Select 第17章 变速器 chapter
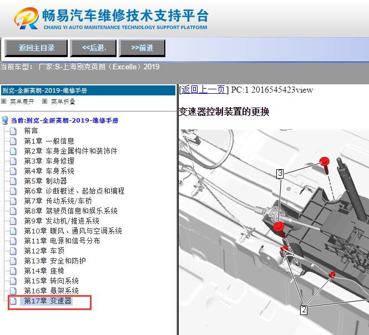 click(x=48, y=301)
